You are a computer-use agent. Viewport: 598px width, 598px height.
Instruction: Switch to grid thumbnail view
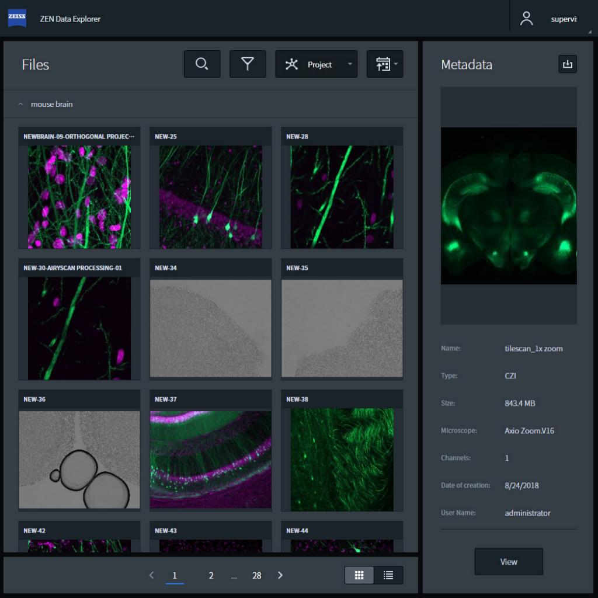click(359, 575)
